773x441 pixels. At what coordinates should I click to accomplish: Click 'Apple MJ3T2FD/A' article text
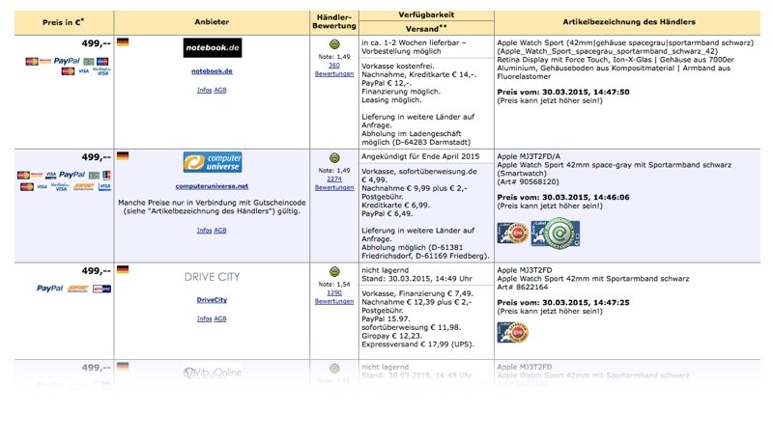[x=529, y=156]
